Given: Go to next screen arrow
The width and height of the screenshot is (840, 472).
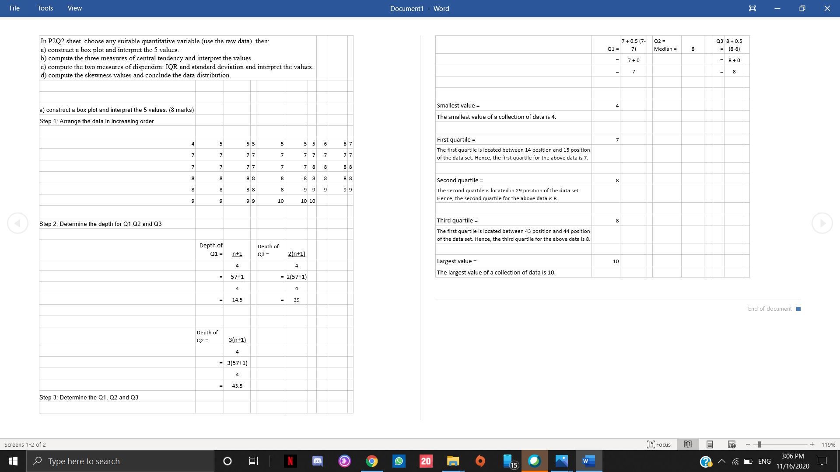Looking at the screenshot, I should tap(822, 223).
